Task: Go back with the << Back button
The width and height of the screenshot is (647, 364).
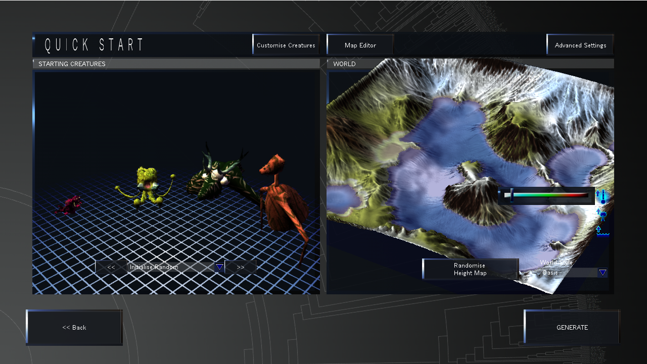Action: tap(74, 327)
